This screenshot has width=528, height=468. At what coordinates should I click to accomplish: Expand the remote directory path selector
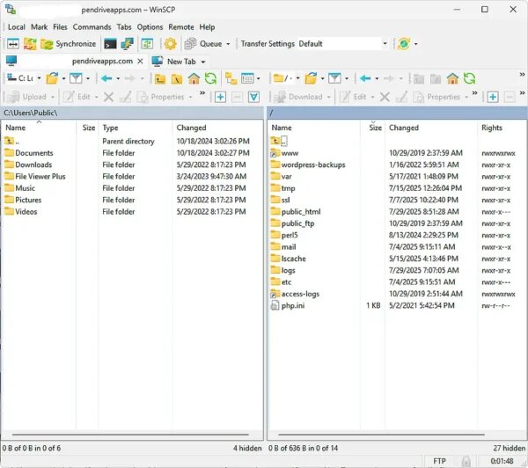297,78
